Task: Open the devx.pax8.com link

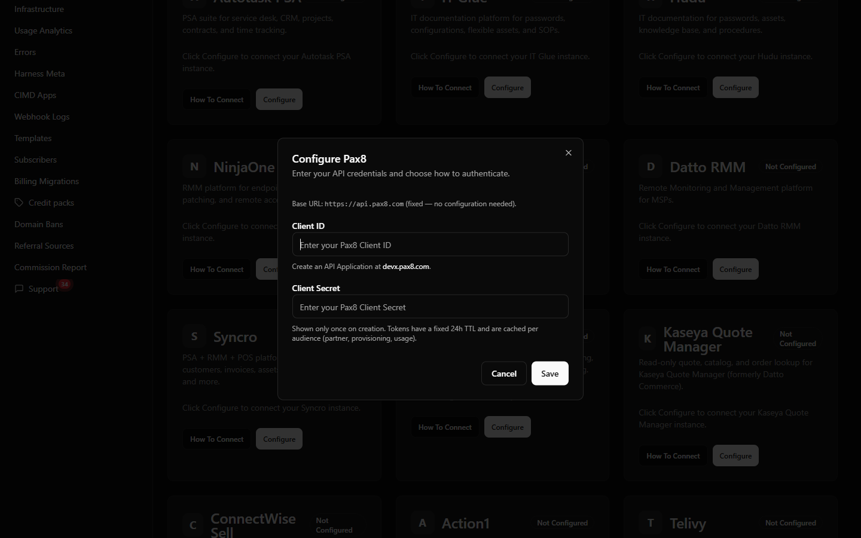Action: [x=405, y=267]
